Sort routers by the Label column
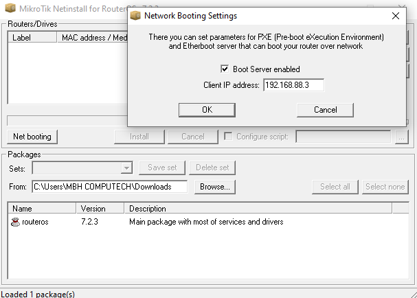Viewport: 417px width, 298px height. click(32, 38)
